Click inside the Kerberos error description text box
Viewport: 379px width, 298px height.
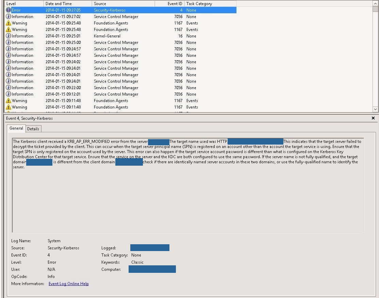(188, 197)
